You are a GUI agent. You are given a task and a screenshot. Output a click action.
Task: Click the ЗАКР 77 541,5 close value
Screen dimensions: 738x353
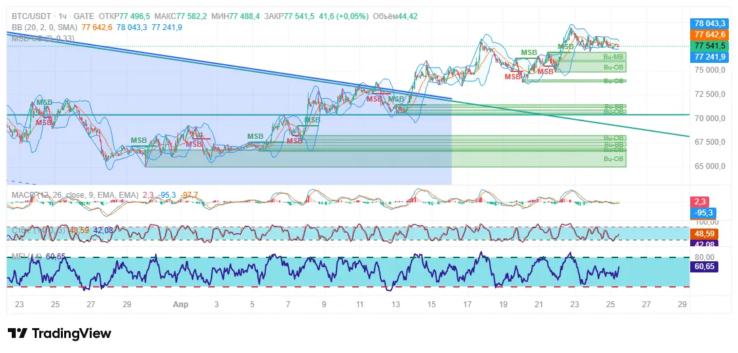tap(289, 16)
